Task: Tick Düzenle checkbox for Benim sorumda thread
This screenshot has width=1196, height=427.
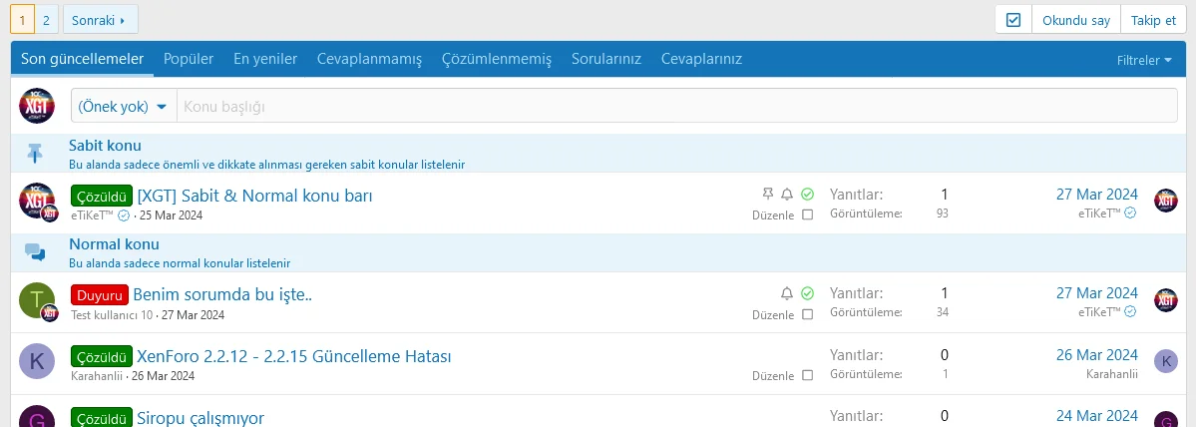Action: (x=807, y=314)
